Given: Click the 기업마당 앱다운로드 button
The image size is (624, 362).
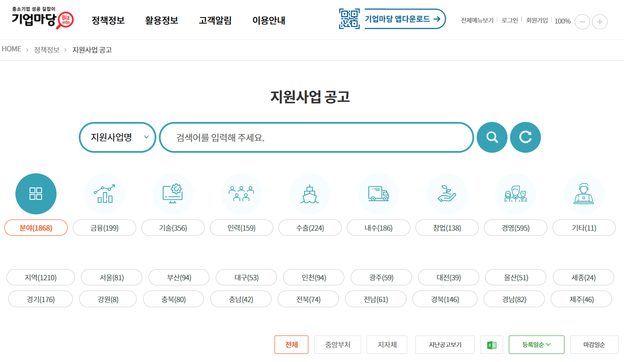Looking at the screenshot, I should (403, 19).
